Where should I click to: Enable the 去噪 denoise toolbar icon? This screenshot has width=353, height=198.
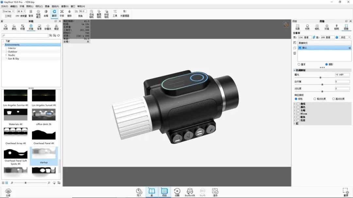tap(46, 12)
